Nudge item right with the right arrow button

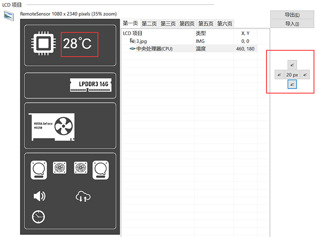(305, 75)
